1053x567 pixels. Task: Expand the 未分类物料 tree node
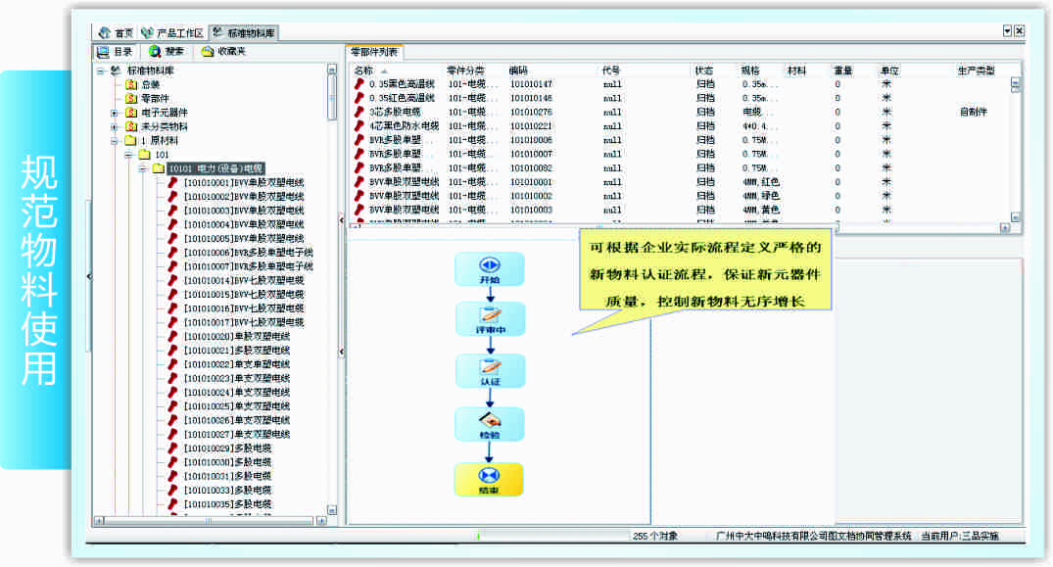[115, 126]
